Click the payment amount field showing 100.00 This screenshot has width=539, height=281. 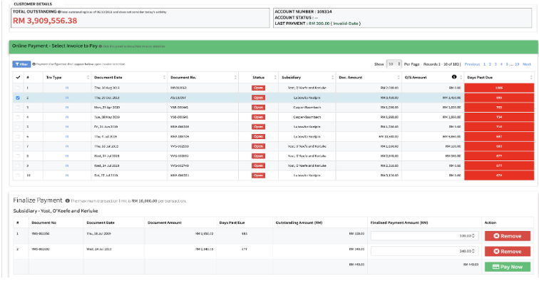pos(424,236)
